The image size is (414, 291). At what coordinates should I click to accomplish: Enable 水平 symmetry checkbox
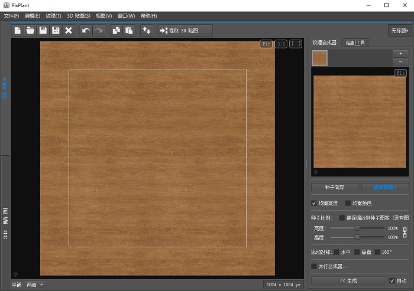(337, 252)
